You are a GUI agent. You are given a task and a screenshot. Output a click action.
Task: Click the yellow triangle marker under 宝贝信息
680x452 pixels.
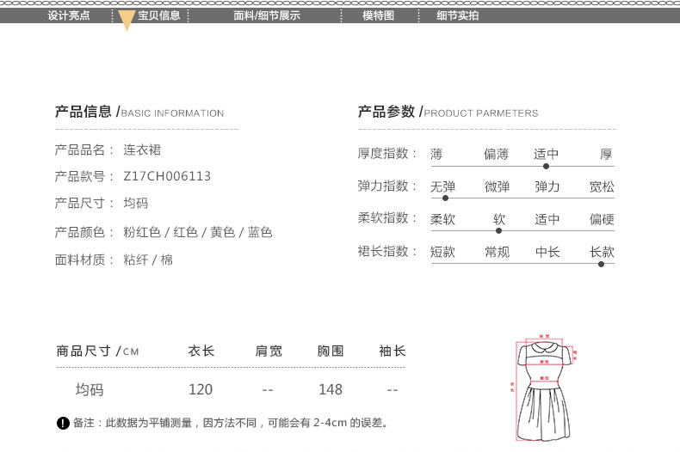(x=127, y=22)
